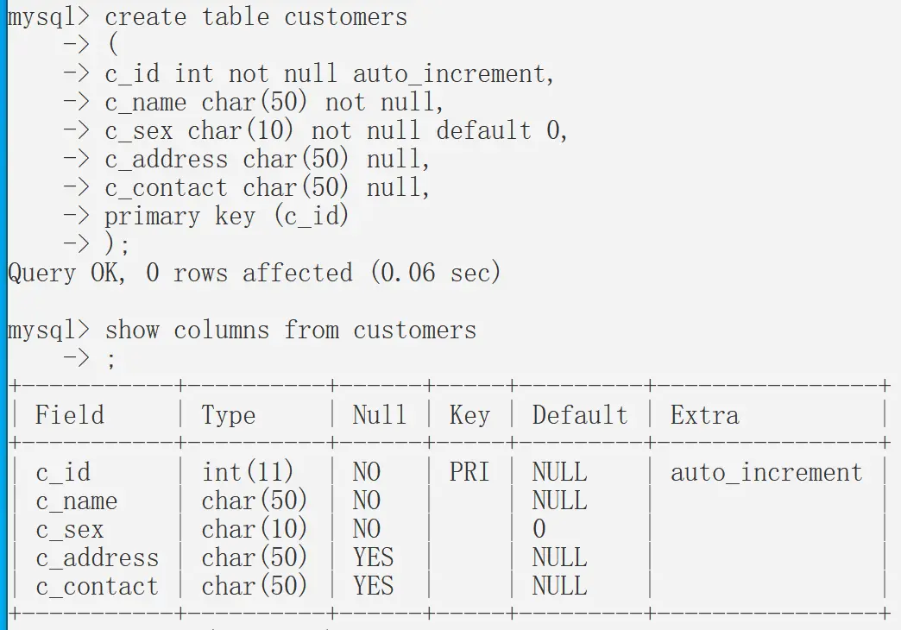
Task: Click the 'Extra' column header
Action: (704, 415)
